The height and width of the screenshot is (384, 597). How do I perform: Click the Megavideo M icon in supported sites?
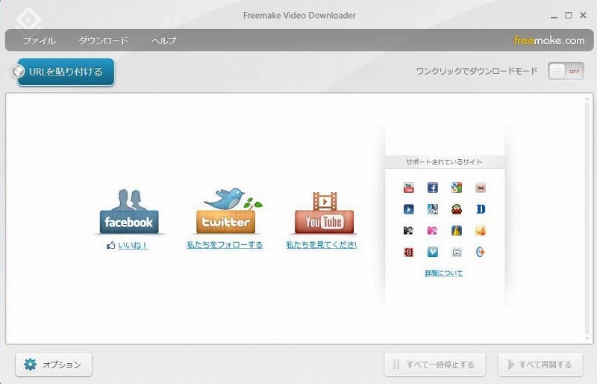pyautogui.click(x=481, y=188)
